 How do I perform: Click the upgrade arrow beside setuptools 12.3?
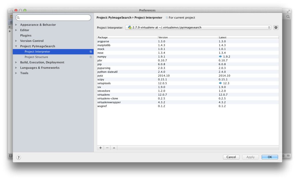click(221, 83)
